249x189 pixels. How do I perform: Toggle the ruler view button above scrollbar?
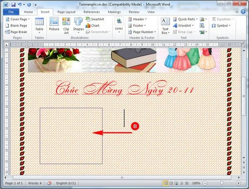click(244, 45)
